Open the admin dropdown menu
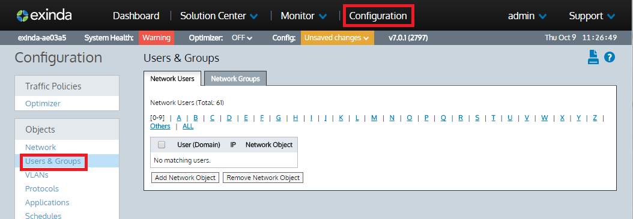Viewport: 633px width, 219px height. coord(527,16)
